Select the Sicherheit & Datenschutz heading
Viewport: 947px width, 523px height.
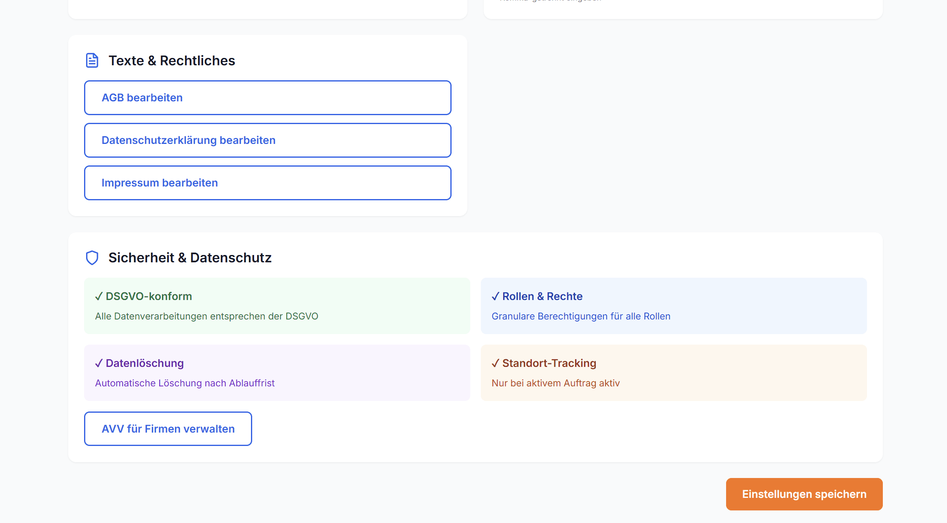190,257
